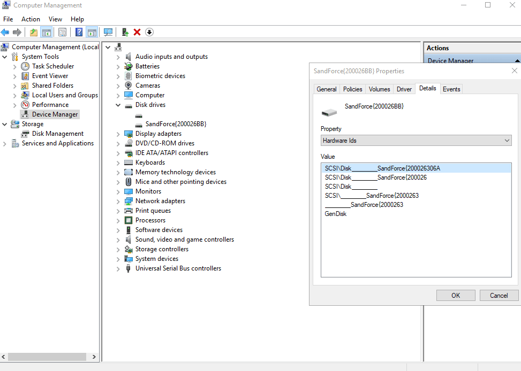Open the Help icon on the toolbar
This screenshot has height=371, width=521.
(x=78, y=32)
